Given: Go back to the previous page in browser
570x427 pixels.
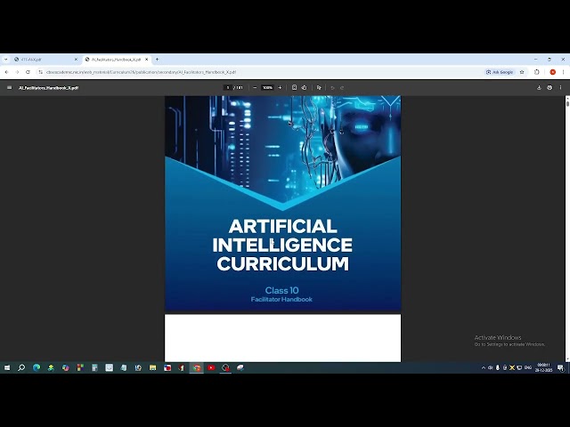Looking at the screenshot, I should [6, 72].
